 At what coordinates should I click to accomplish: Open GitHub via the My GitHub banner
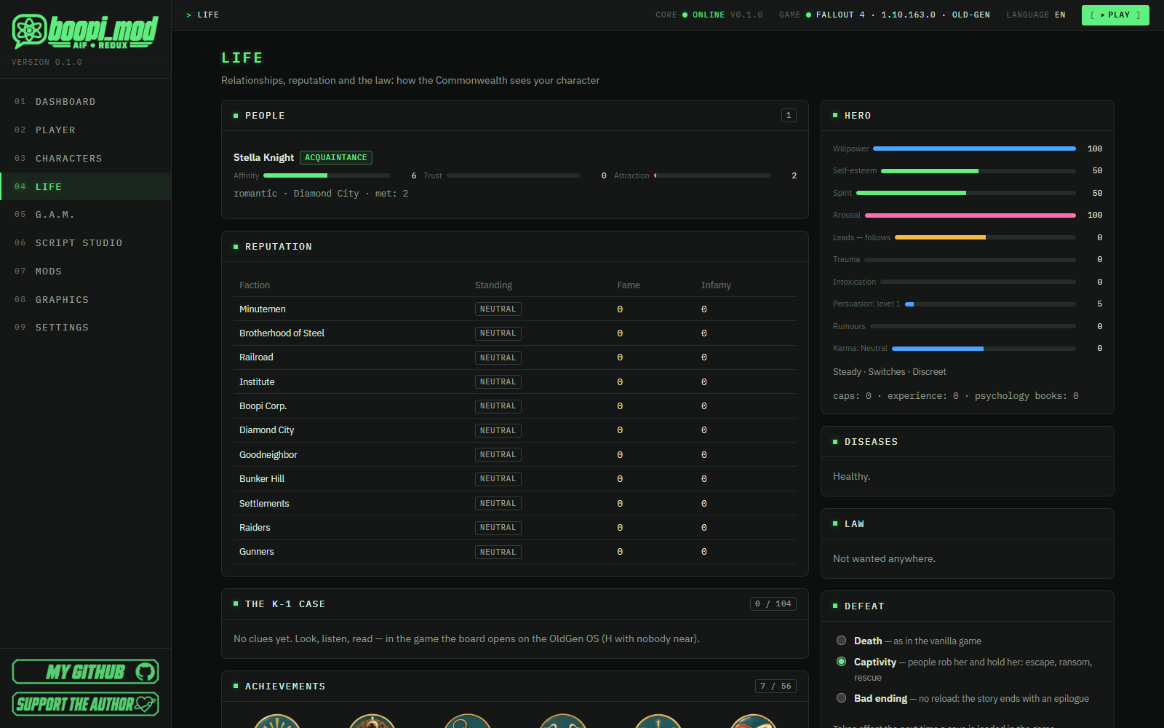click(x=85, y=671)
